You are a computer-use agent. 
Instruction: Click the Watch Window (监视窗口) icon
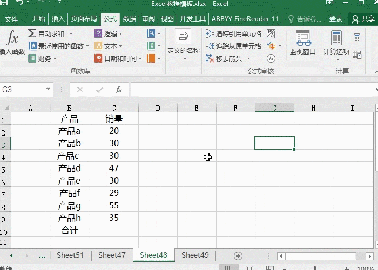point(302,43)
